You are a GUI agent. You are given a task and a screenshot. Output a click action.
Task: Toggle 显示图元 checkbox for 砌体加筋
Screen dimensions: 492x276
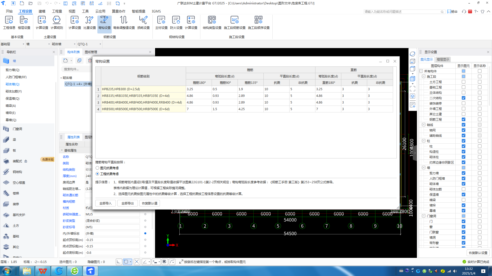pos(463,189)
